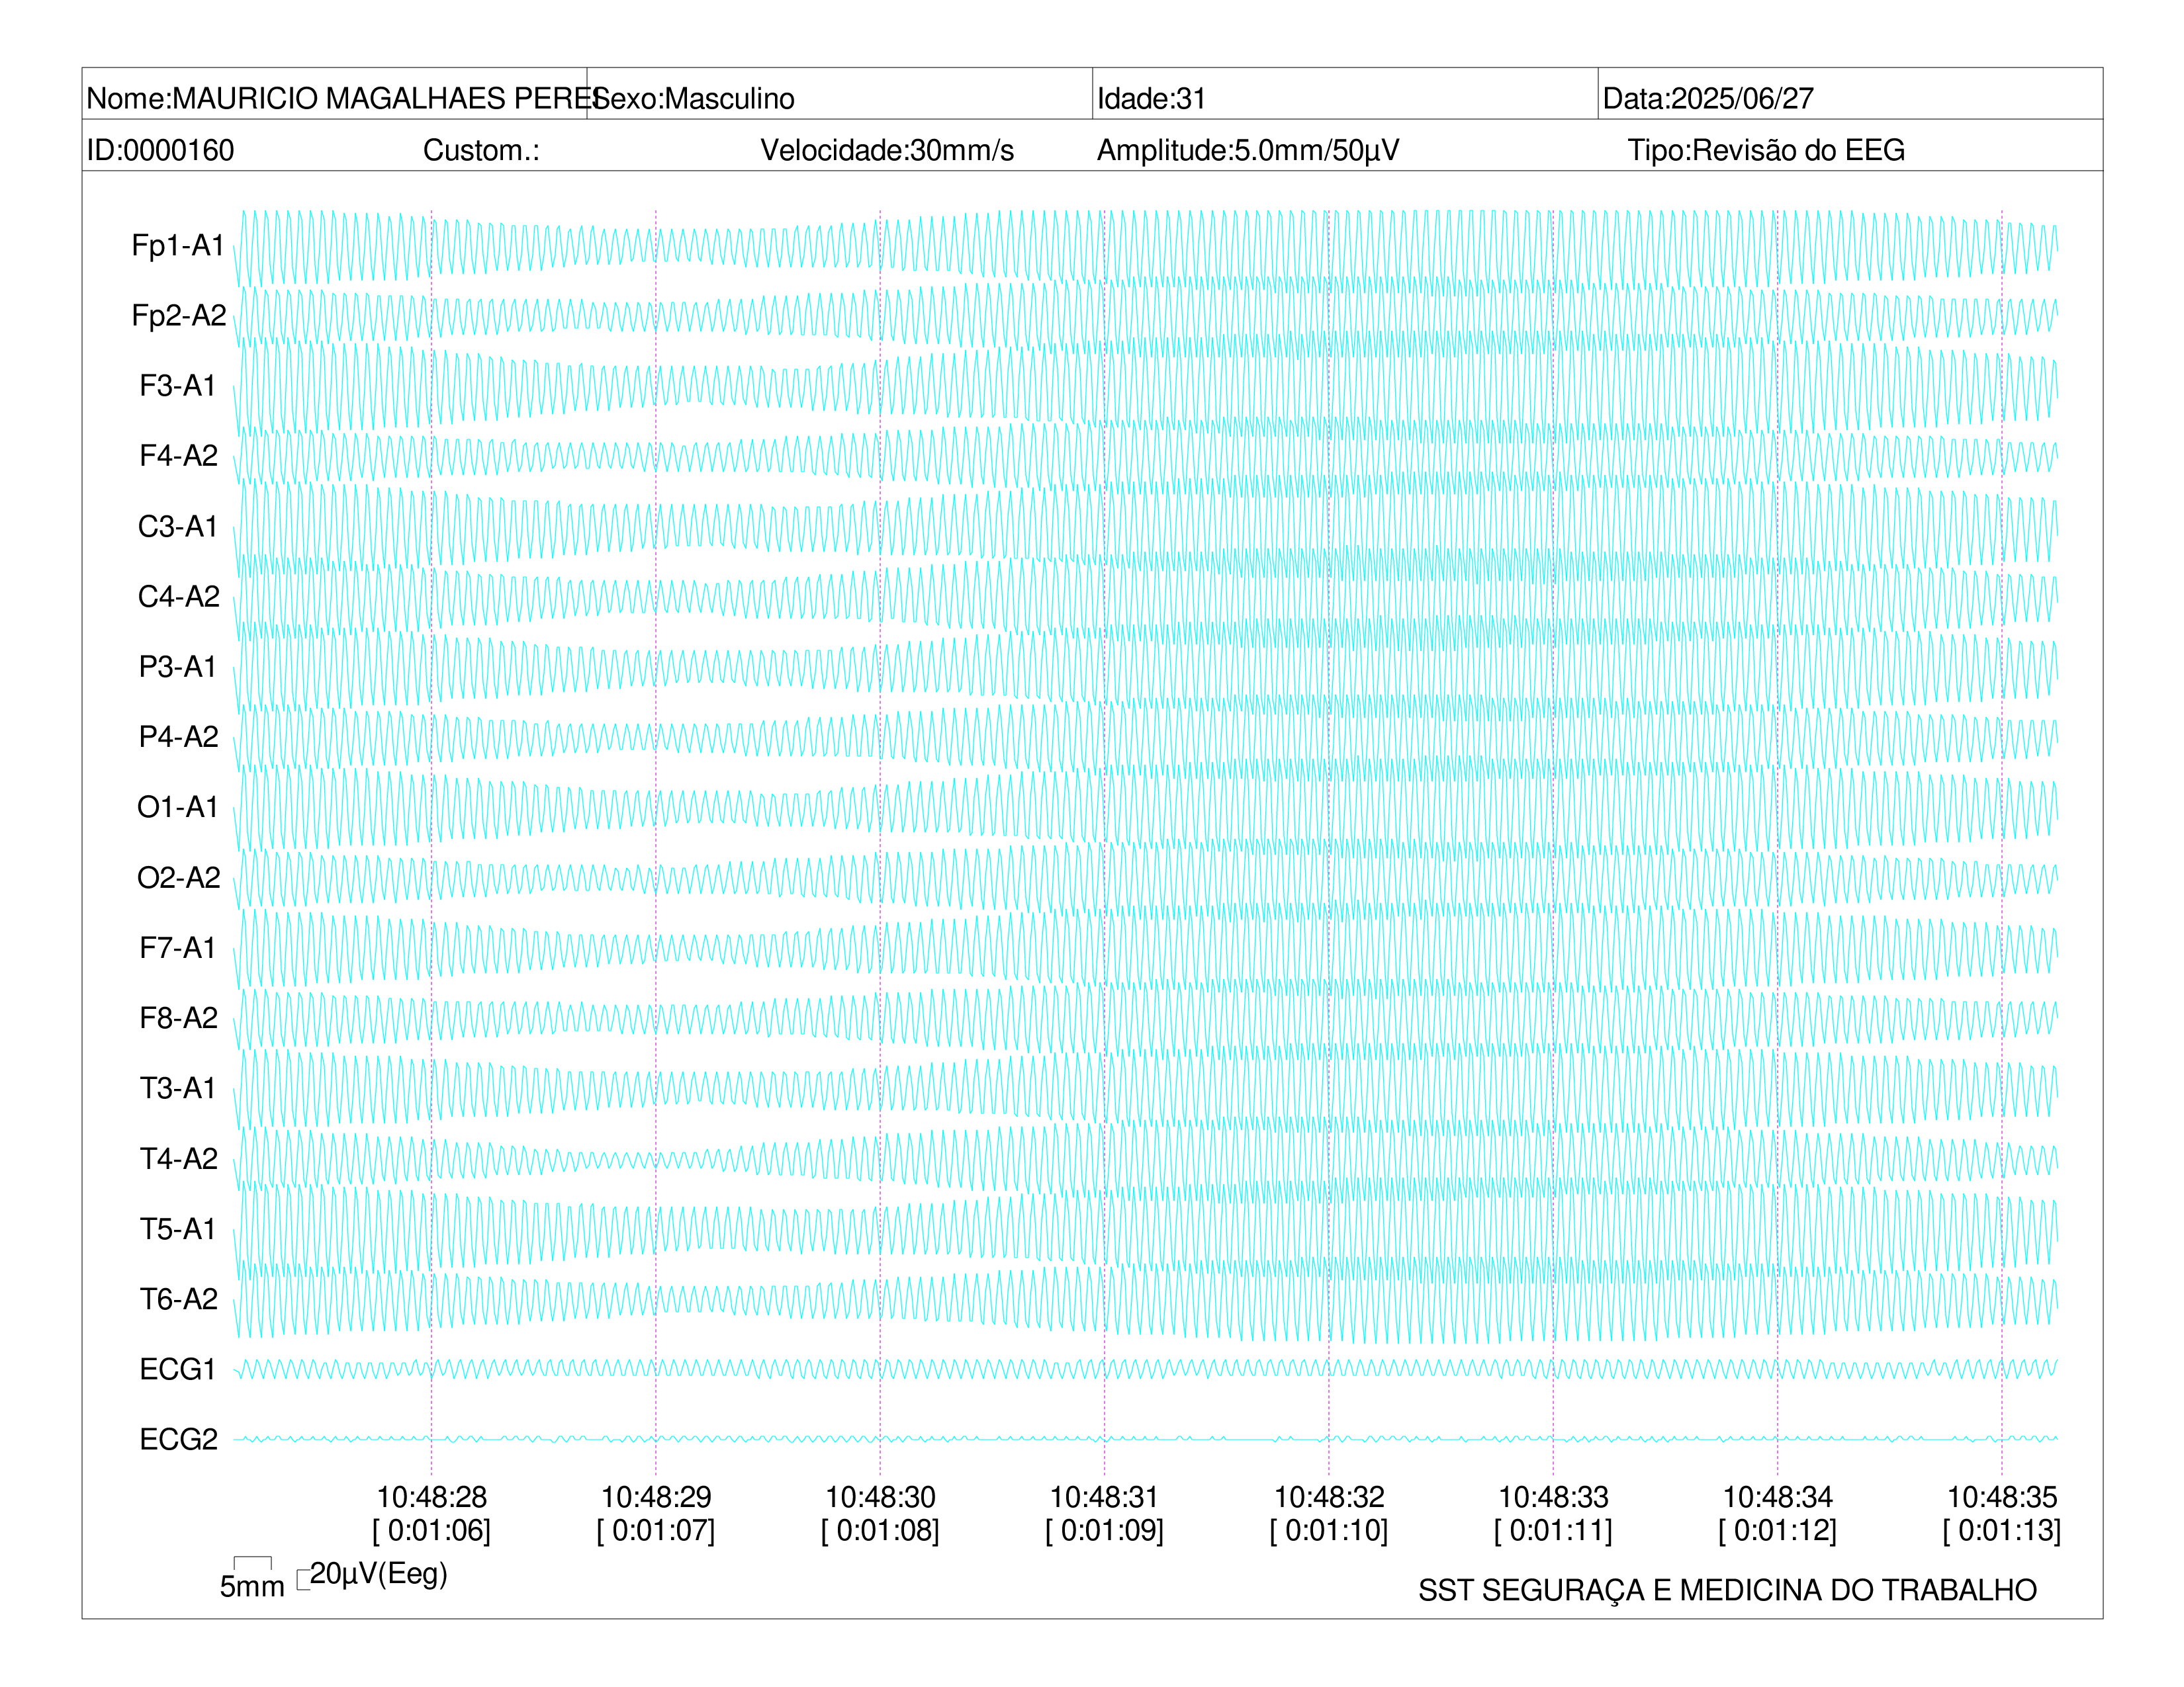This screenshot has height=1687, width=2184.
Task: Select the ECG1 channel label
Action: pos(178,1369)
